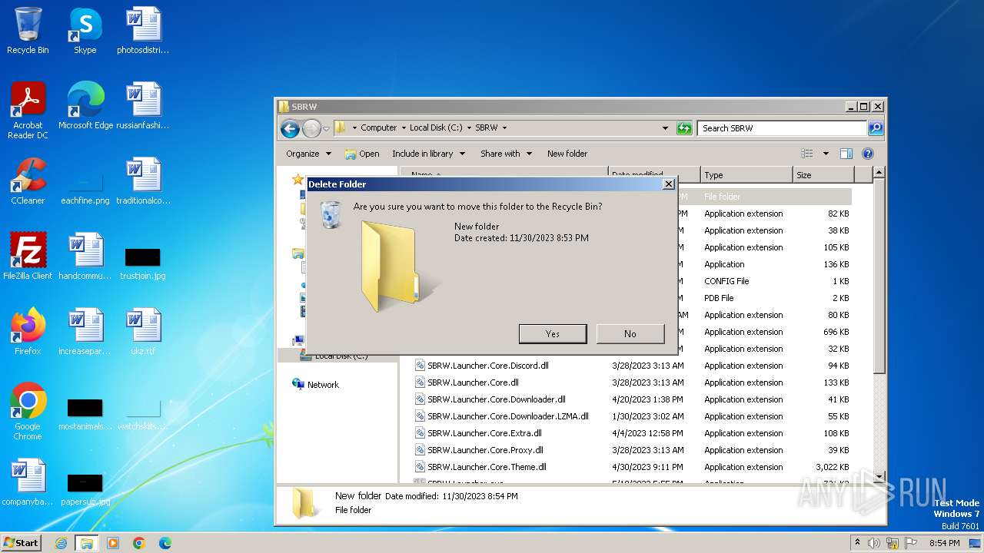Image resolution: width=984 pixels, height=553 pixels.
Task: Click the Start button
Action: 22,542
